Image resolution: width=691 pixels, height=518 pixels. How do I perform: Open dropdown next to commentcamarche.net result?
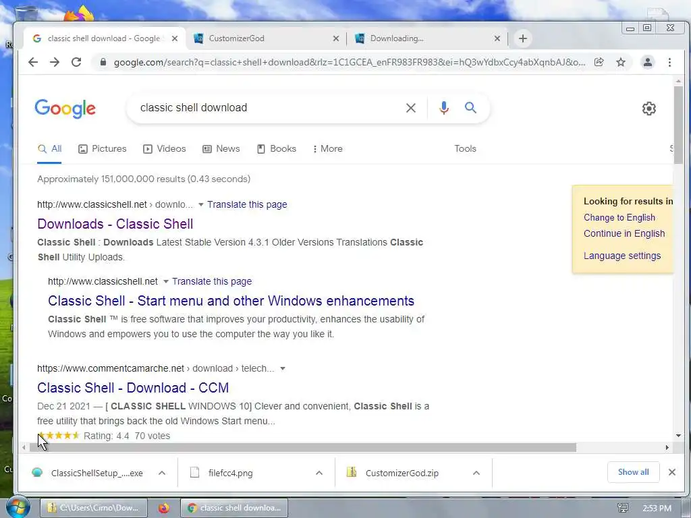283,368
